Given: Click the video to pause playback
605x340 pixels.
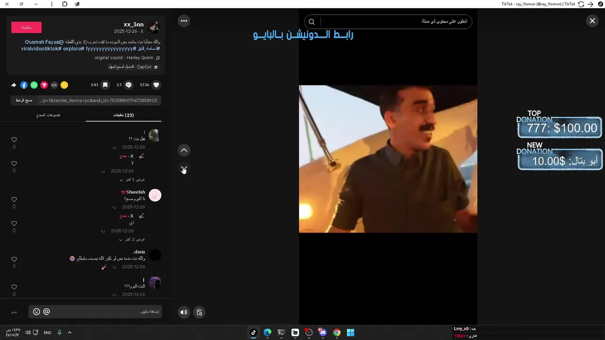Looking at the screenshot, I should coord(388,159).
